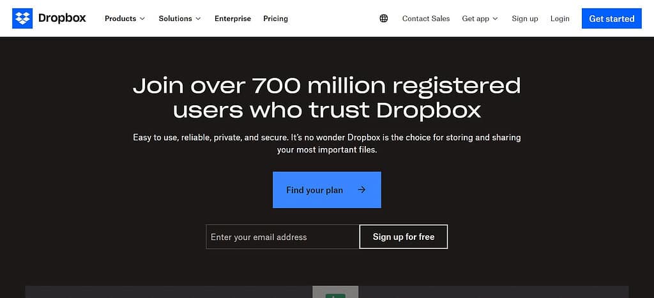The height and width of the screenshot is (298, 654).
Task: Focus the email address input field
Action: 282,237
